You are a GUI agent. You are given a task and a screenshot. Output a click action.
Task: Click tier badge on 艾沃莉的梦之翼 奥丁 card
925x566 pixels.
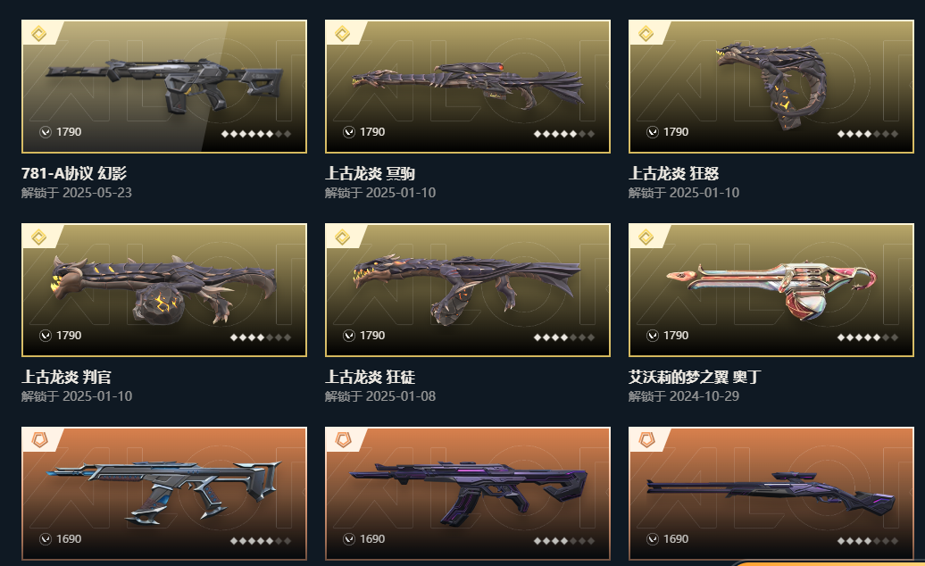tap(646, 237)
